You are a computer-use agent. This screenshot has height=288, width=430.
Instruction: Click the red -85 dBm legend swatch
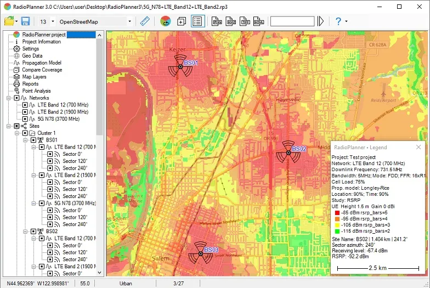tap(337, 213)
